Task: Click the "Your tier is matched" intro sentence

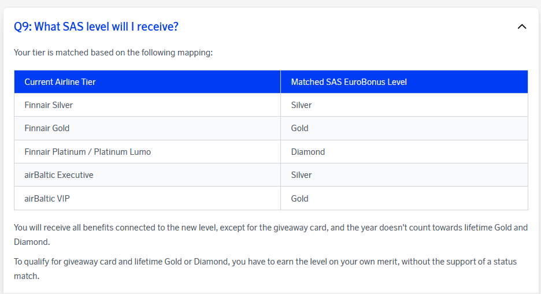Action: pos(113,53)
